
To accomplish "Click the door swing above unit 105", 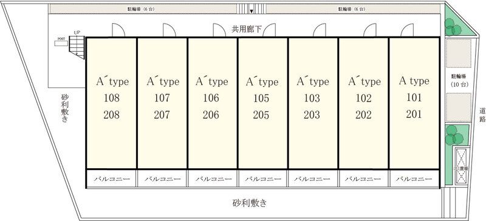I will 269,30.
